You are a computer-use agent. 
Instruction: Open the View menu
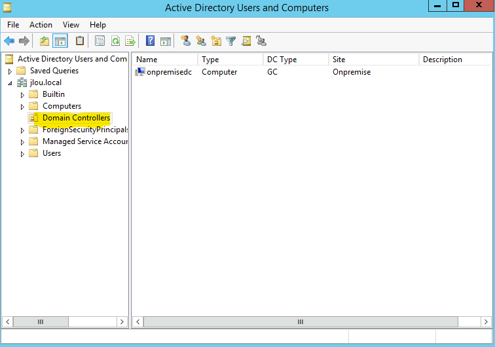(x=71, y=25)
